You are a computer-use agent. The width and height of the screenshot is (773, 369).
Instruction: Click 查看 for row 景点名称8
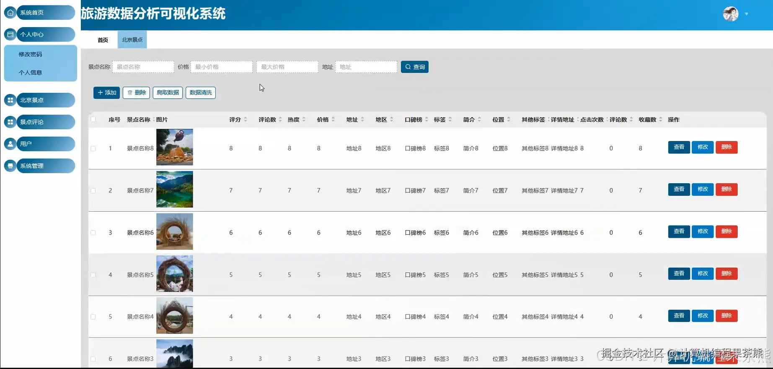point(679,147)
